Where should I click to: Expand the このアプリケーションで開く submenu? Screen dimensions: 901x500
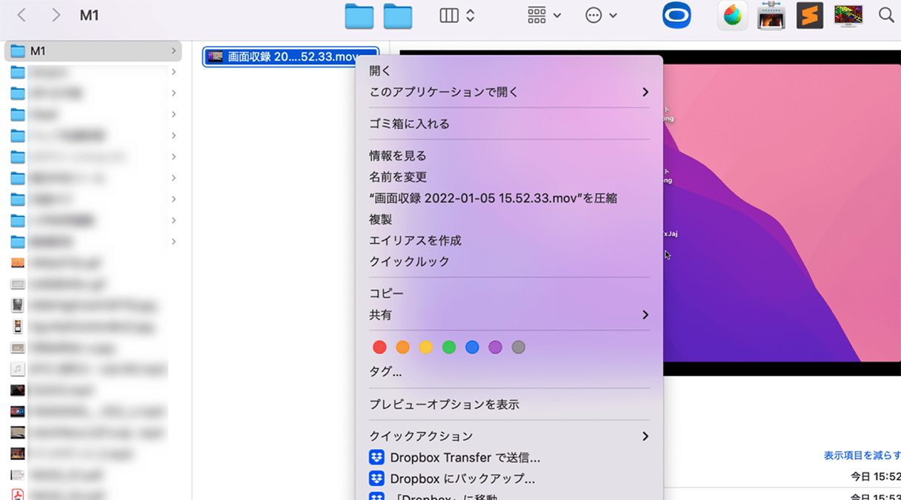pyautogui.click(x=645, y=92)
